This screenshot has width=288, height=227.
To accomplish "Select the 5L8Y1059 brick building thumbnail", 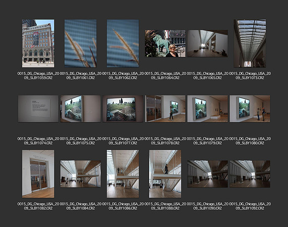I will coord(38,43).
